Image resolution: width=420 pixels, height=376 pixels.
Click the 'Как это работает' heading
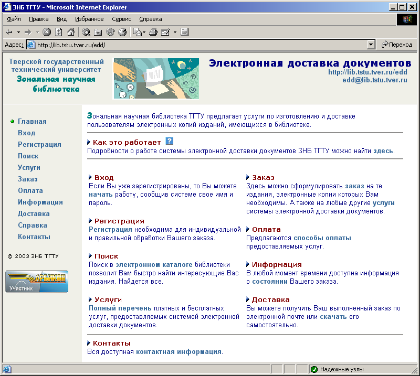pos(127,142)
